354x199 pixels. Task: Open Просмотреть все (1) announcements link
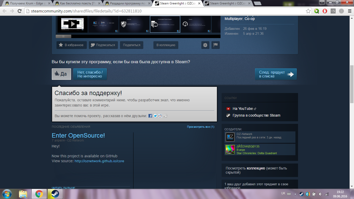click(201, 127)
